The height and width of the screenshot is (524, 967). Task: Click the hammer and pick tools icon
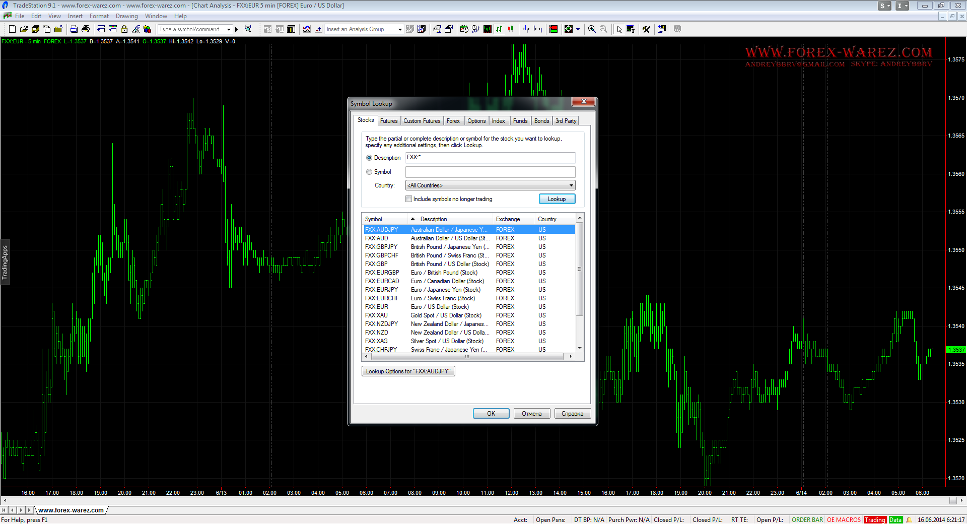(x=646, y=29)
